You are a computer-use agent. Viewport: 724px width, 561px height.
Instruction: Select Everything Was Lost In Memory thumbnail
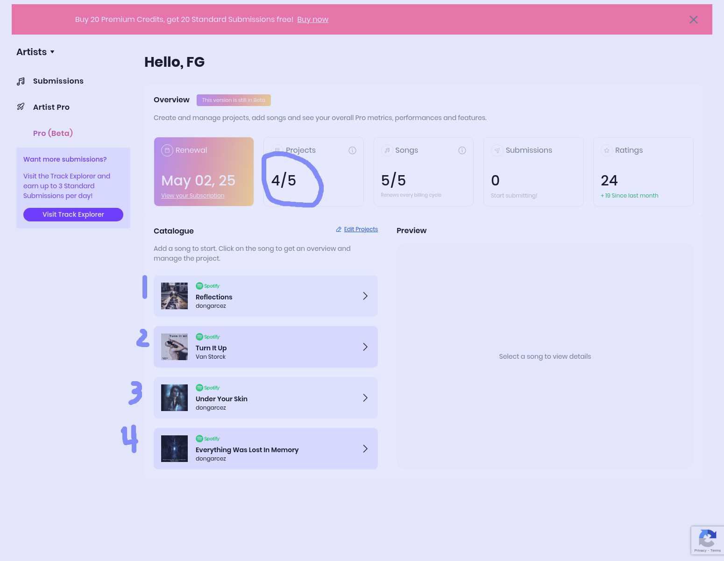pos(174,448)
